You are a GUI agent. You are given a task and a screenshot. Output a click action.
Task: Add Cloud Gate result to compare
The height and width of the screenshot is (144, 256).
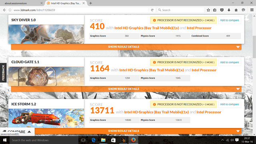tap(229, 62)
